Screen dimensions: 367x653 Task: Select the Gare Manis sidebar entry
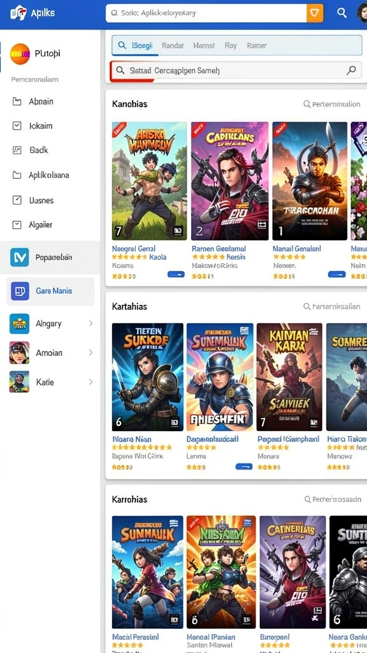click(x=50, y=291)
